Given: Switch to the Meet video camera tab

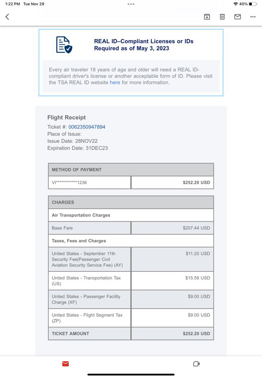Looking at the screenshot, I should click(196, 364).
